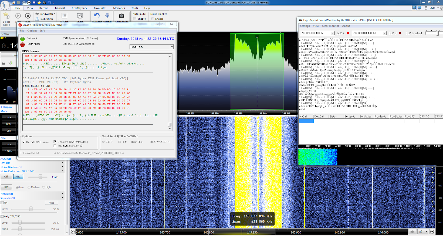Open Info menu in AGW OnlineKISS window
This screenshot has width=443, height=236.
coord(43,31)
